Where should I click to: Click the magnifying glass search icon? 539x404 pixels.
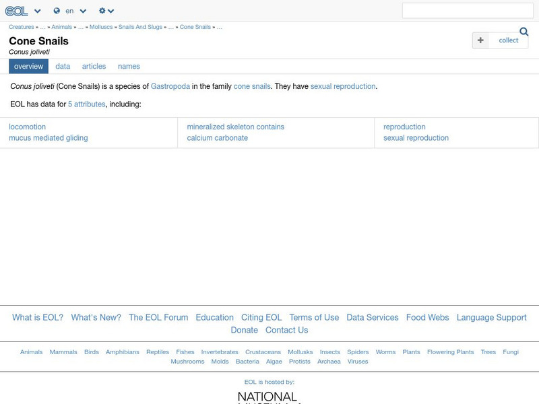coord(524,32)
